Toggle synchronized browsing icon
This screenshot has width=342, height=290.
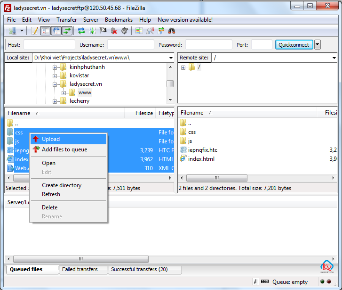[x=161, y=31]
